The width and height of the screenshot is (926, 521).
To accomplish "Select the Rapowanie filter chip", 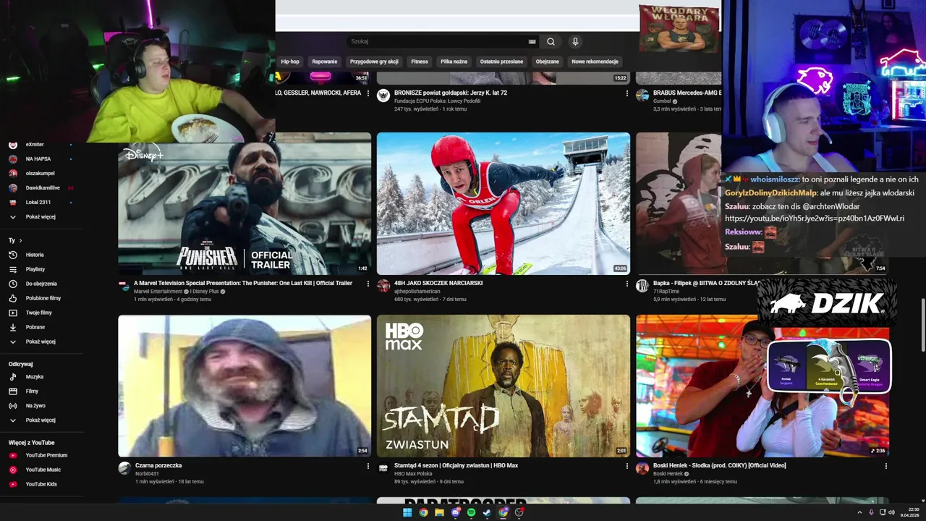I will tap(325, 62).
